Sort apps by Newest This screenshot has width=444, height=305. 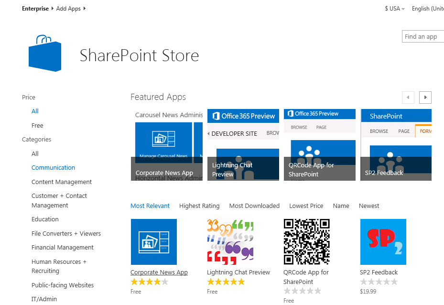point(369,206)
